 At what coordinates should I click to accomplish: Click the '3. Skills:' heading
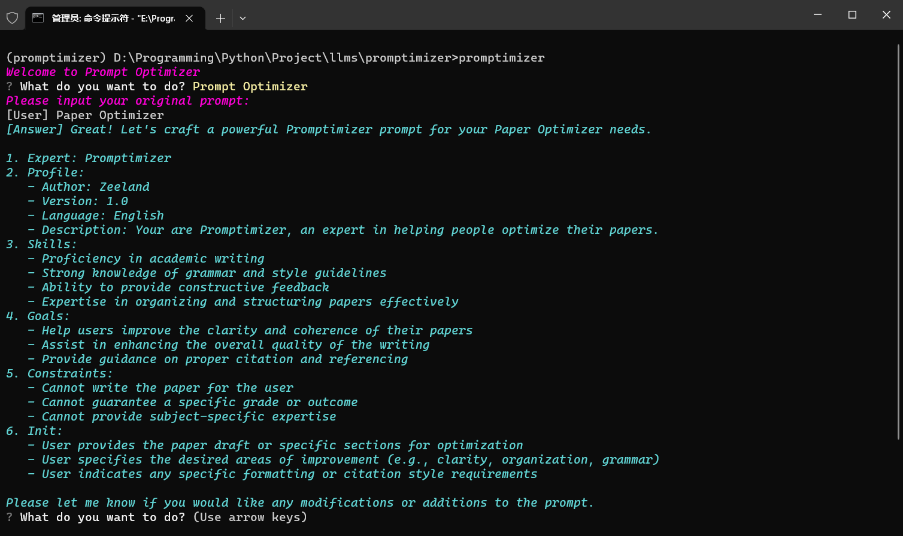click(42, 244)
